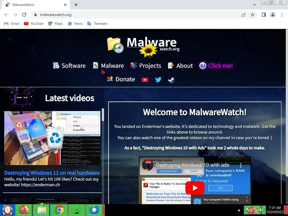288x216 pixels.
Task: Click the 'Destroying Windows 10 with ads' video title
Action: coord(193,165)
